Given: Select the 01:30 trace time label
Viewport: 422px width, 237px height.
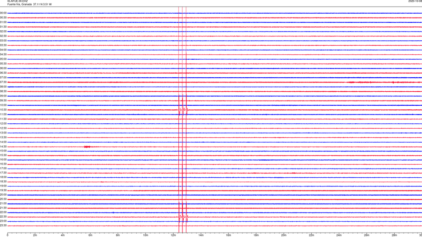Looking at the screenshot, I should click(x=3, y=27).
